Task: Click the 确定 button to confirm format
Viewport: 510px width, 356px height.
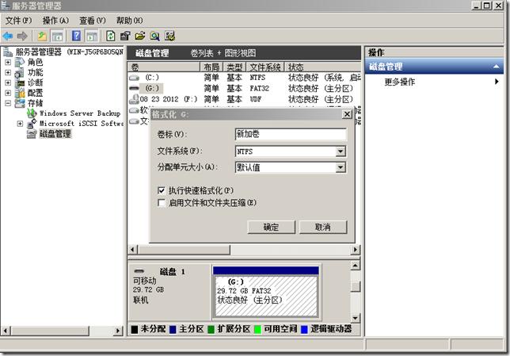Action: pyautogui.click(x=271, y=228)
